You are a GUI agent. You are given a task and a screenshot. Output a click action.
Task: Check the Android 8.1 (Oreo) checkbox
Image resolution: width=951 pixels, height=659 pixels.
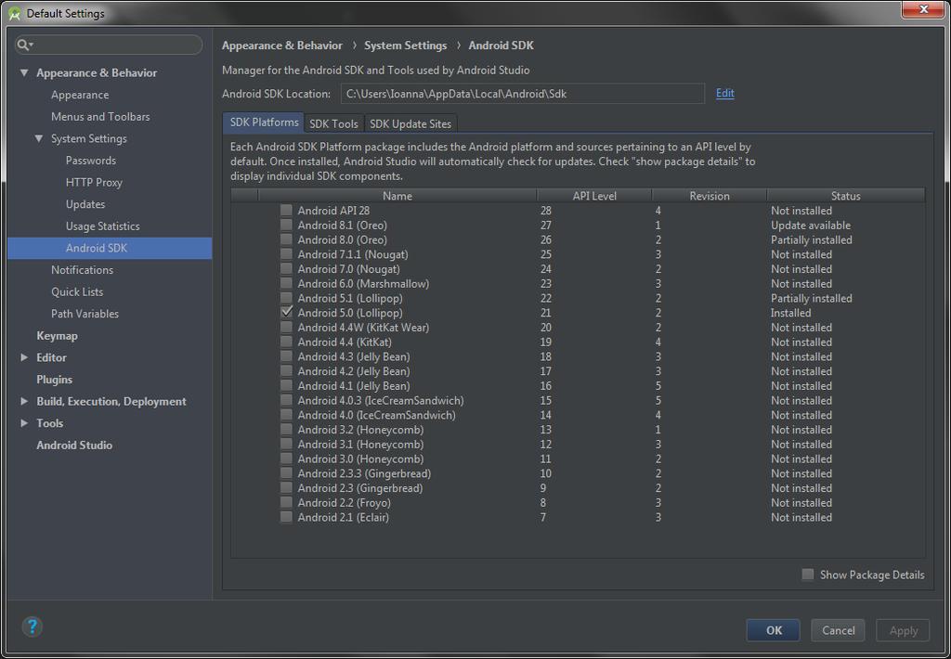286,225
